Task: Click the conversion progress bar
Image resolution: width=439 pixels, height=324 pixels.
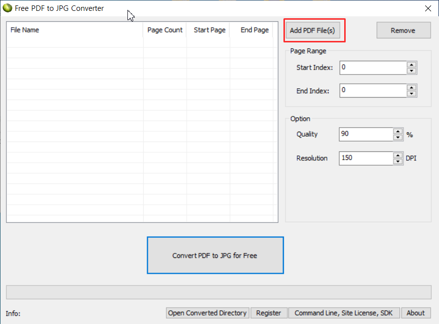Action: click(x=219, y=292)
